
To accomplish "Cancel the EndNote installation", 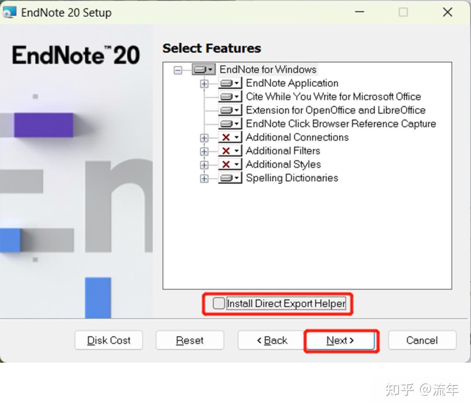I will (422, 340).
